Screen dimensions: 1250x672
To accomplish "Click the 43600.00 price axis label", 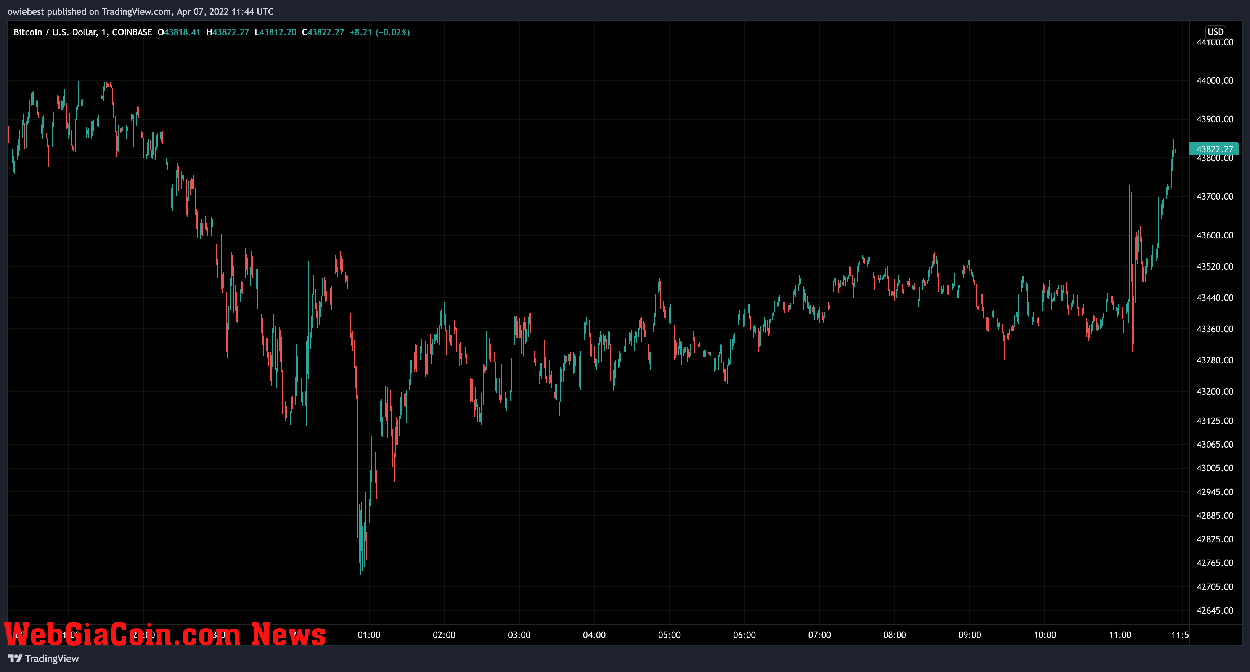I will coord(1215,235).
